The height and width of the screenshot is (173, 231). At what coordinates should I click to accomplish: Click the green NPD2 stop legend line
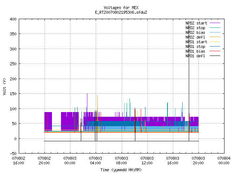tap(215, 28)
